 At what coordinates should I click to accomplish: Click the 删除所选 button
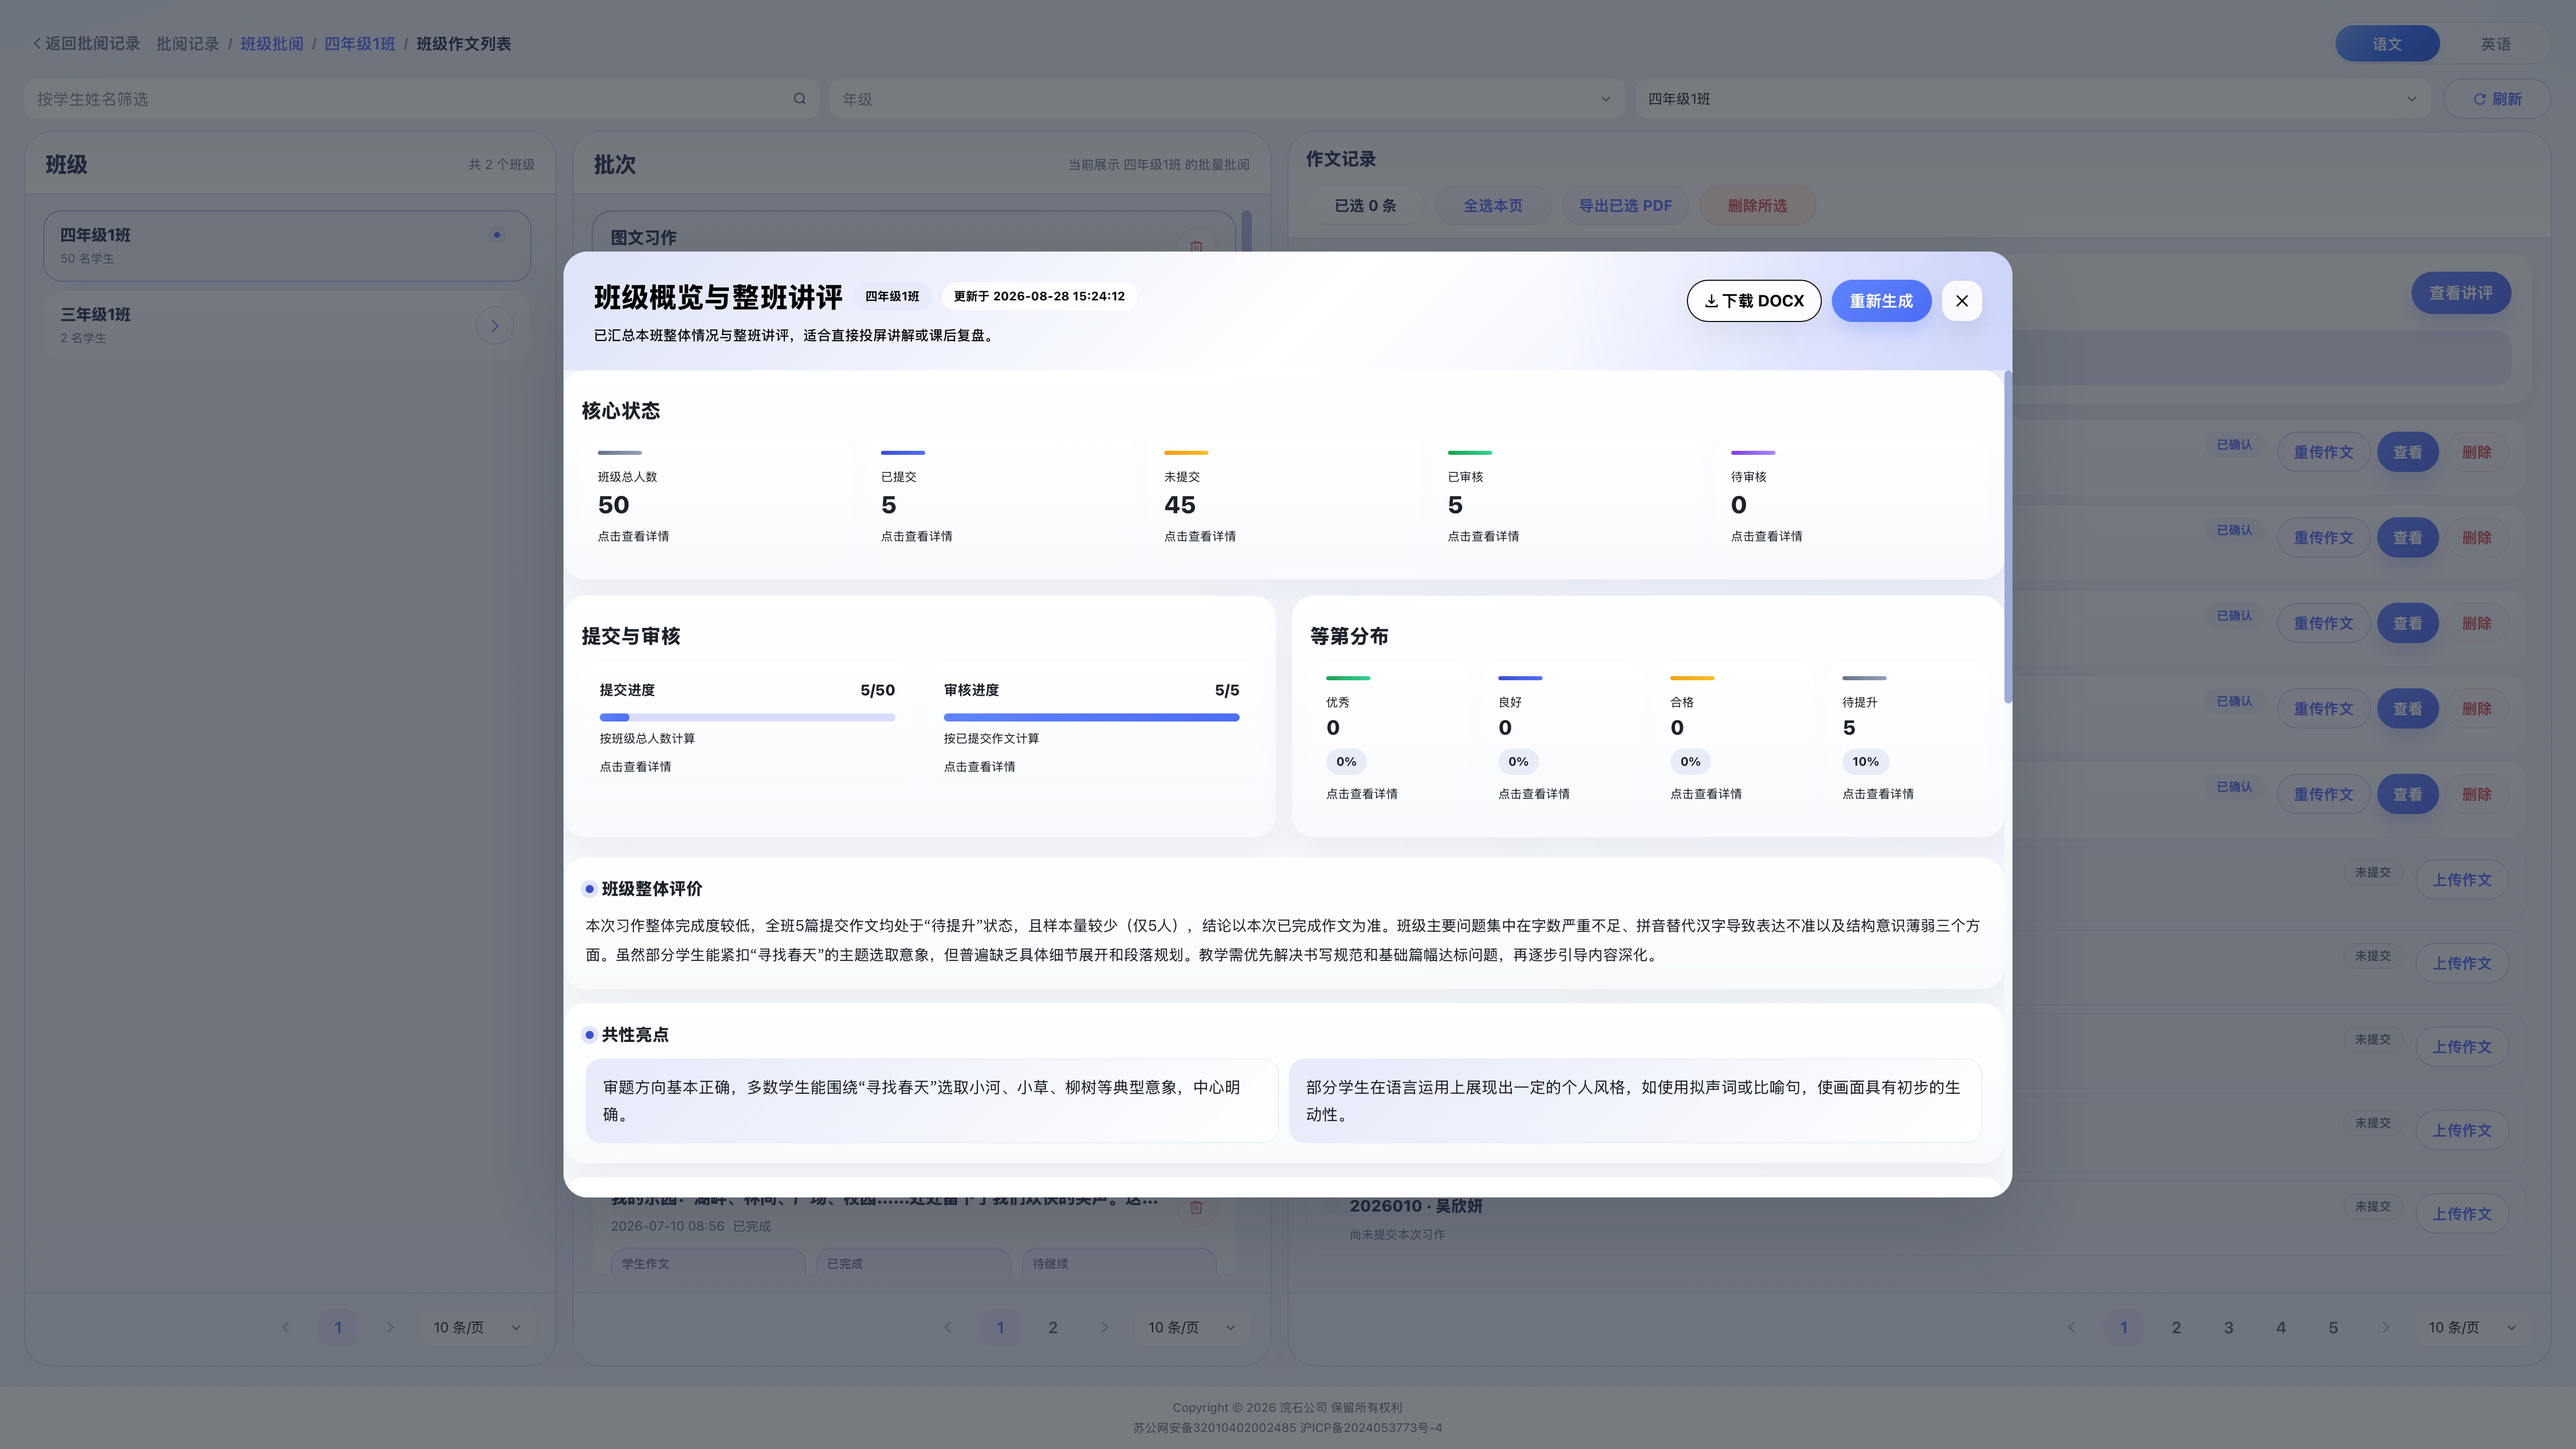[1757, 206]
